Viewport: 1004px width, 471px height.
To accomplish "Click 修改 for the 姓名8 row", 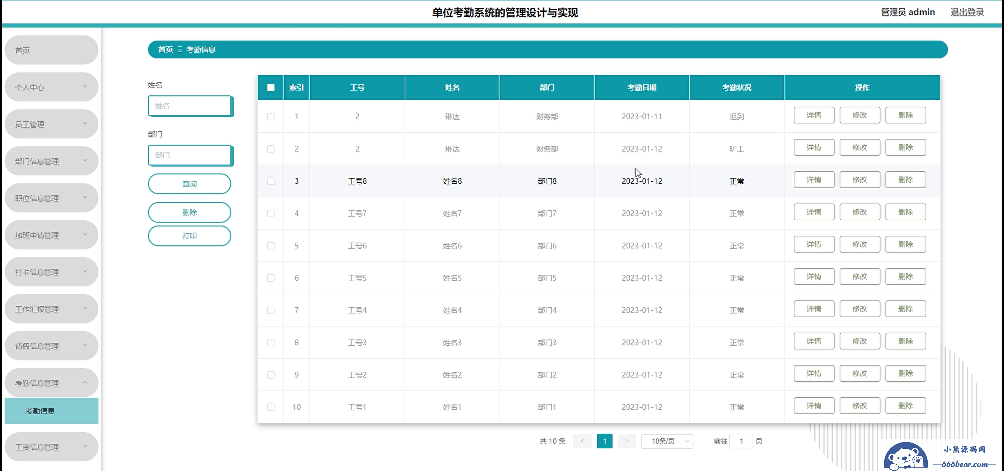I will click(x=860, y=180).
